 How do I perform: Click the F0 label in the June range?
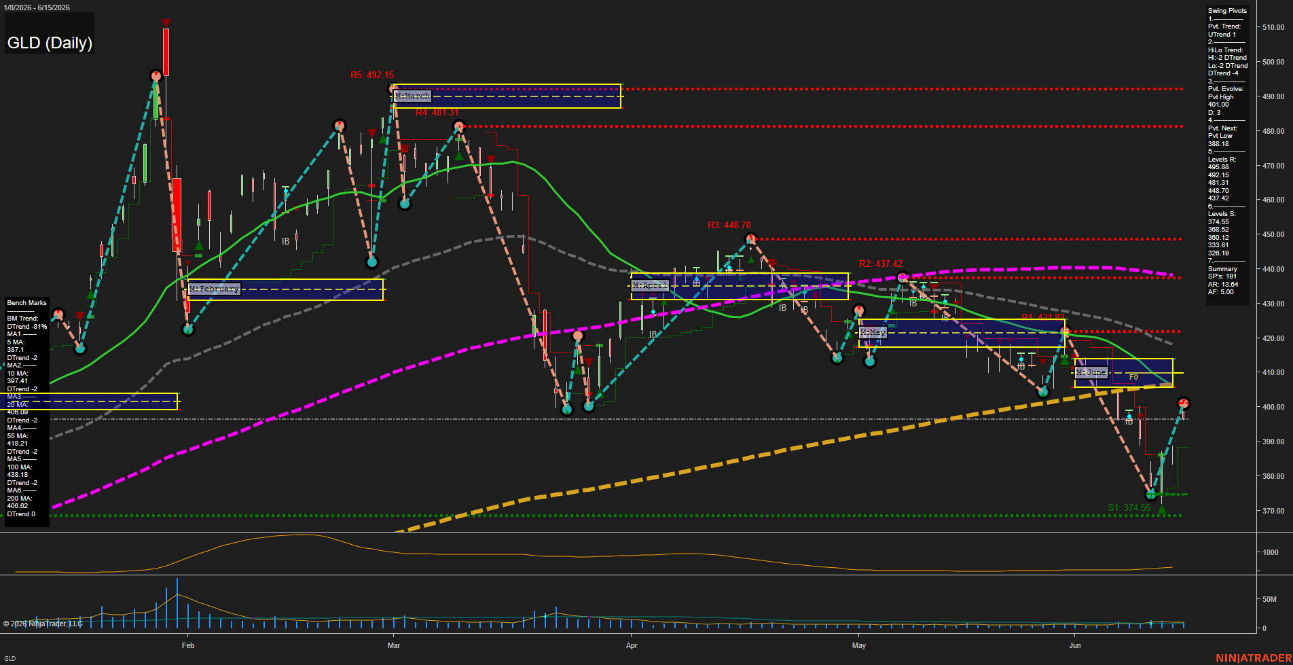[1133, 377]
